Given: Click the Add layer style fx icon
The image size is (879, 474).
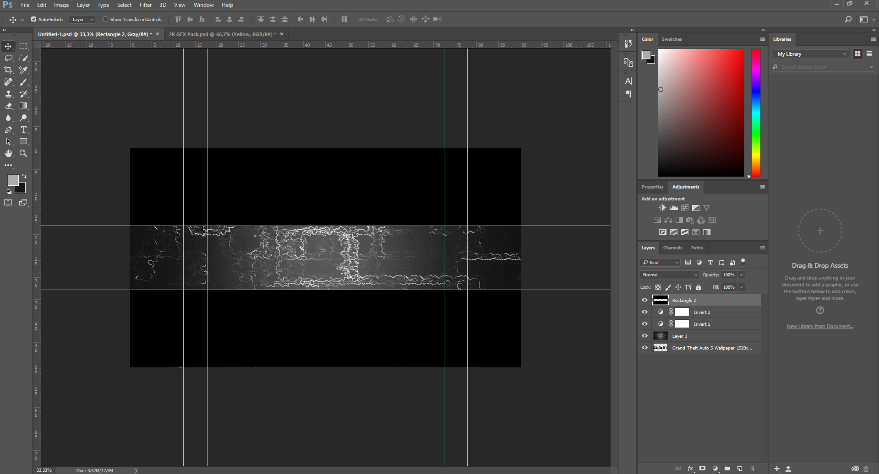Looking at the screenshot, I should (x=690, y=469).
